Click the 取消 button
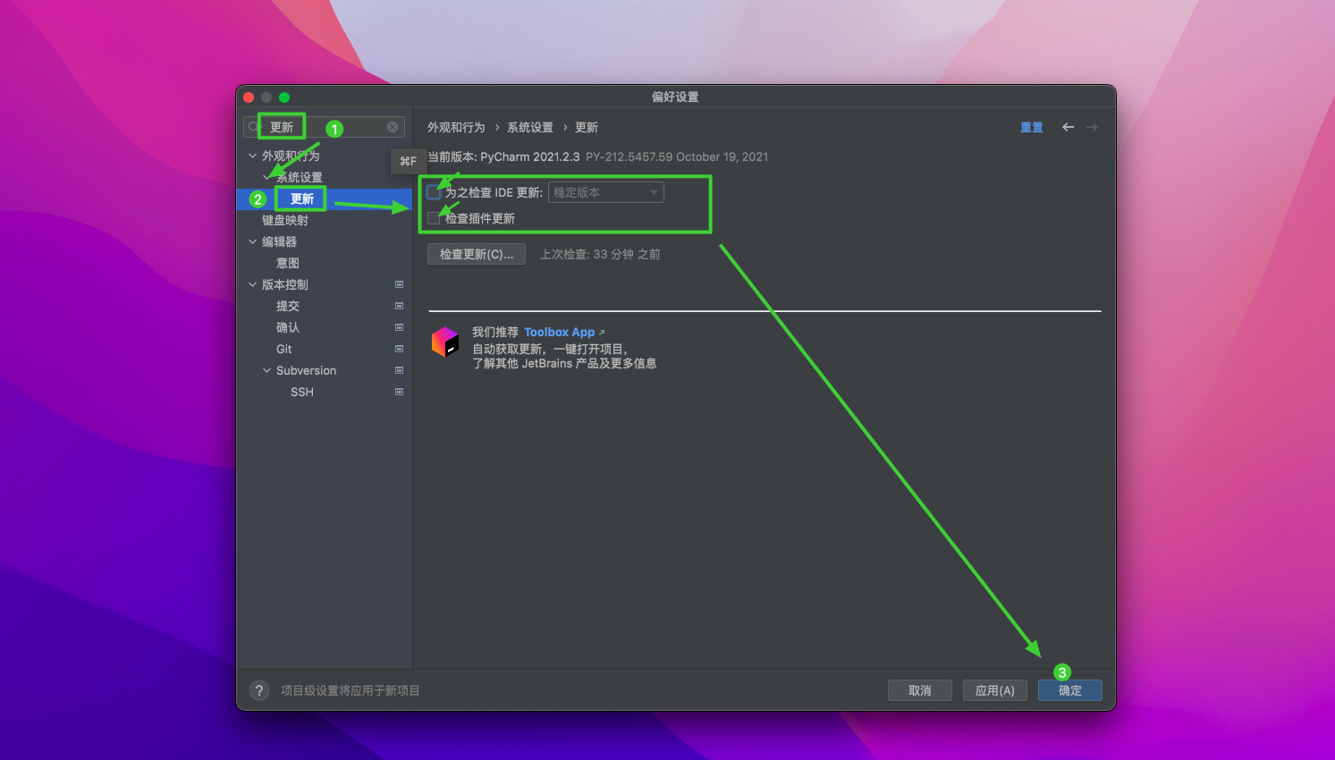 click(920, 690)
